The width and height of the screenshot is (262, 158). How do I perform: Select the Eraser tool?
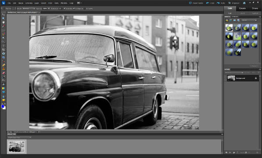[3, 73]
